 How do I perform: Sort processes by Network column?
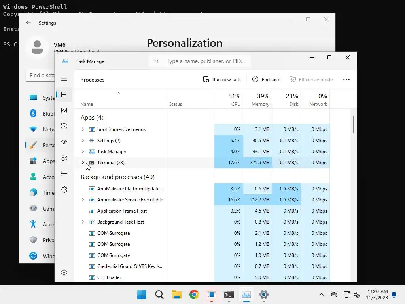point(315,99)
